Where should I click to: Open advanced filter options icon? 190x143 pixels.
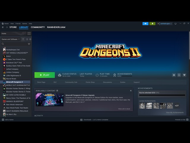point(29,44)
